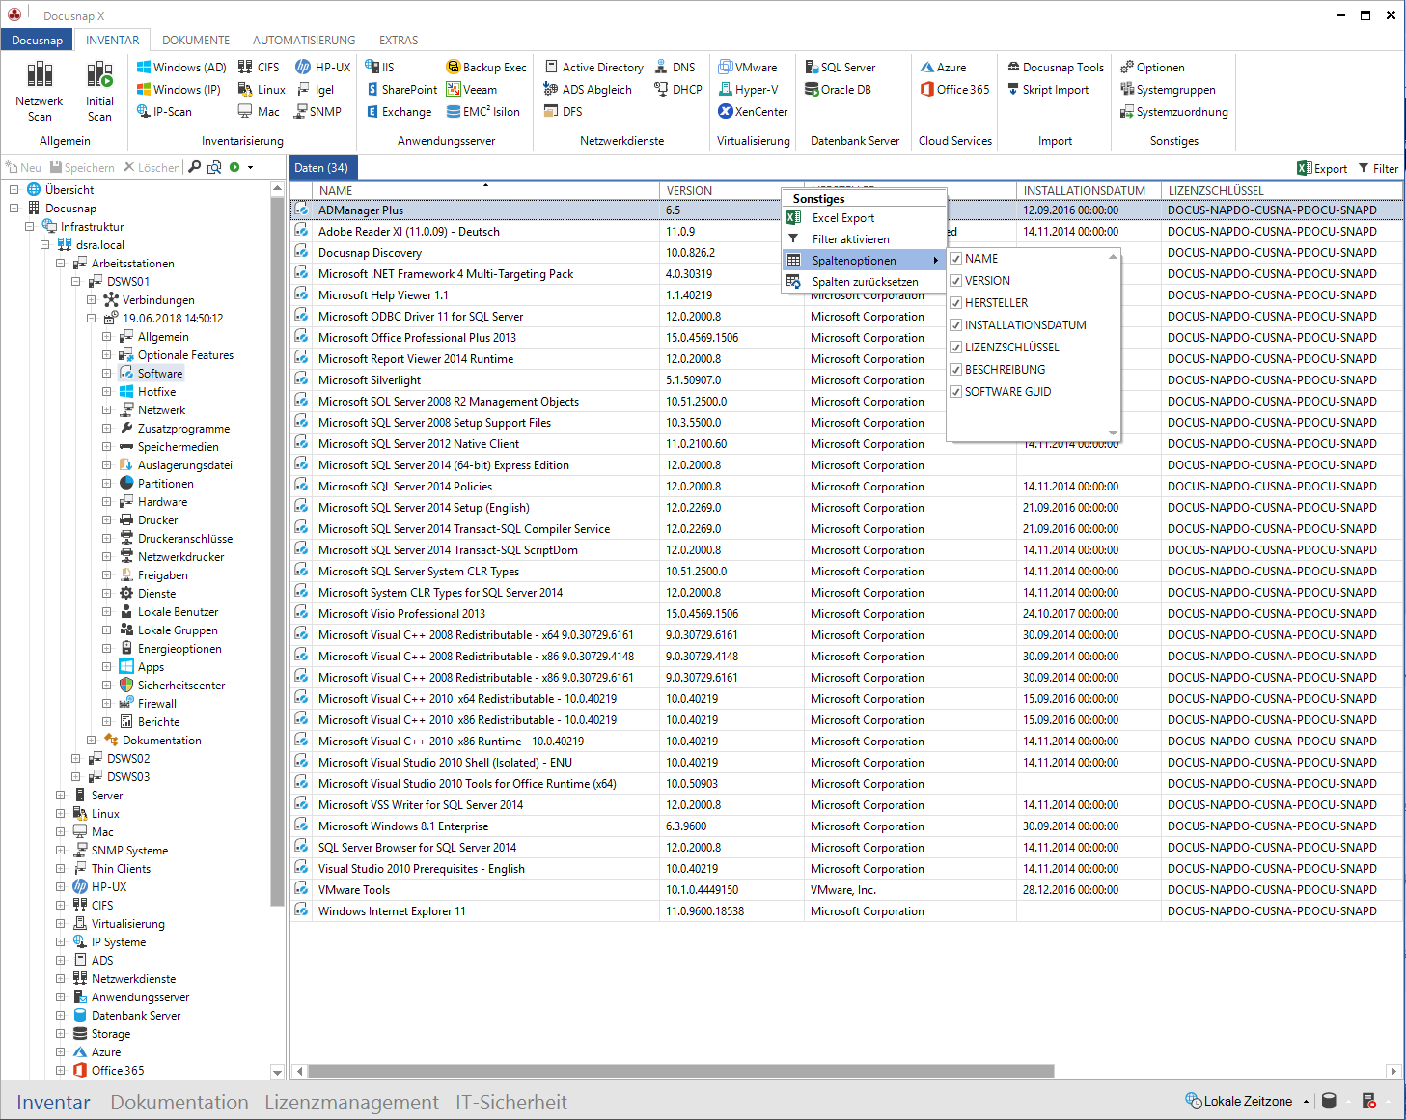This screenshot has height=1120, width=1406.
Task: Expand the Übersicht tree node
Action: coord(14,190)
